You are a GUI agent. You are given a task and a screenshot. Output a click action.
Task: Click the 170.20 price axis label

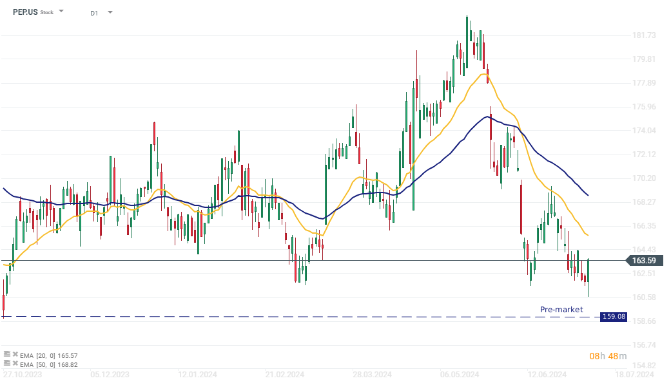click(x=644, y=178)
